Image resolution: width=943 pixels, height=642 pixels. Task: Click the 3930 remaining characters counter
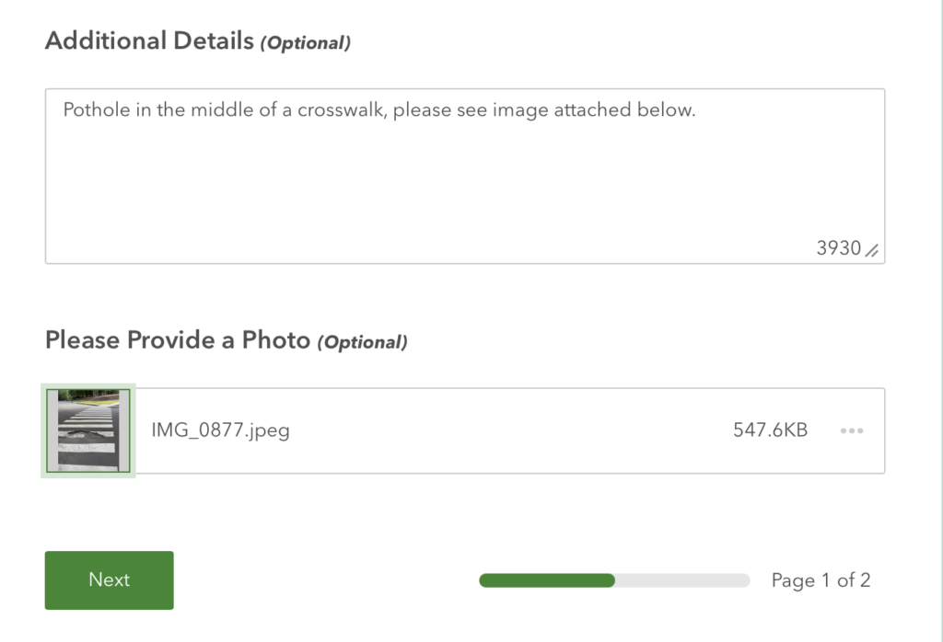838,248
